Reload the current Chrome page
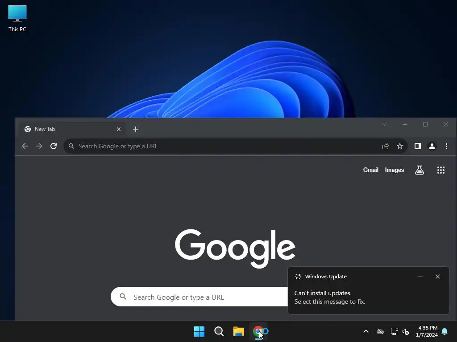This screenshot has width=457, height=342. tap(54, 146)
